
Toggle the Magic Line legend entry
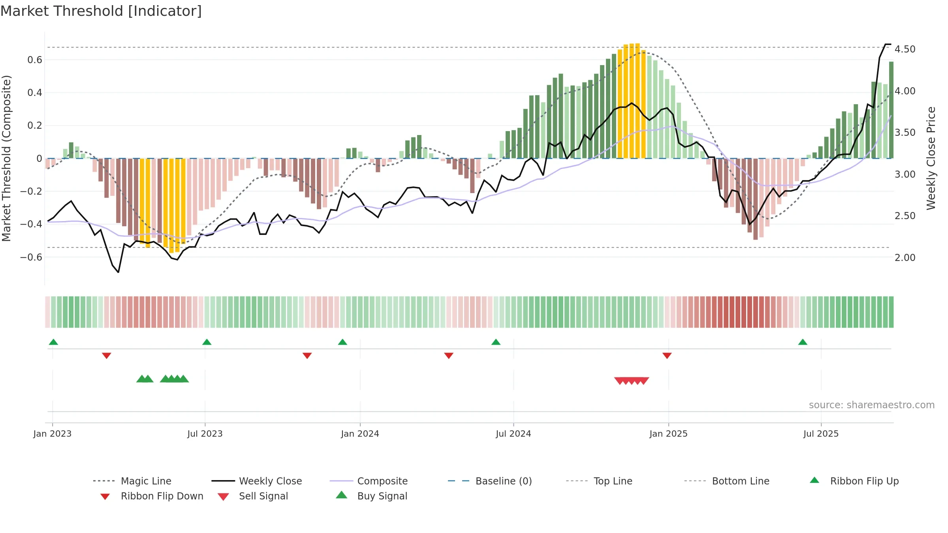[132, 481]
